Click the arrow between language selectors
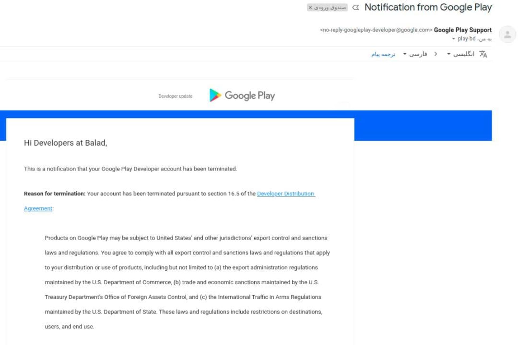518x345 pixels. pos(436,54)
